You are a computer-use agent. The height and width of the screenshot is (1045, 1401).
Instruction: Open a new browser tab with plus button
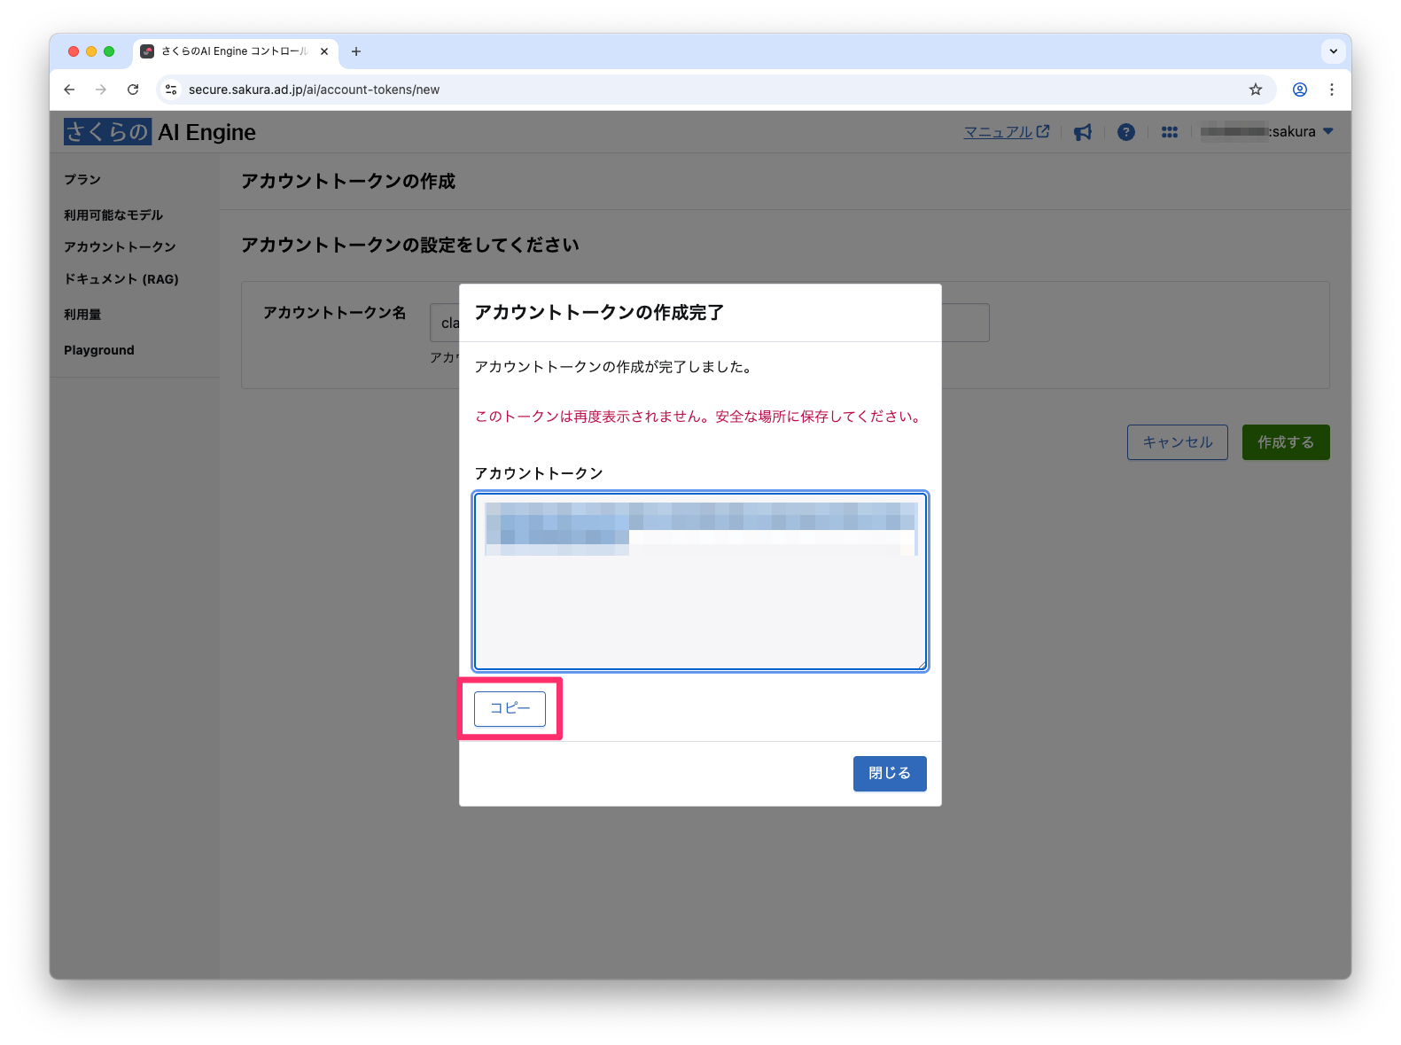coord(356,51)
